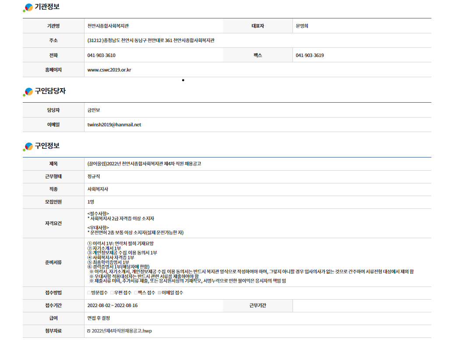Viewport: 469px width, 340px height.
Task: Select the period 2022-08-02 ~ 2022-08-16
Action: [x=113, y=305]
